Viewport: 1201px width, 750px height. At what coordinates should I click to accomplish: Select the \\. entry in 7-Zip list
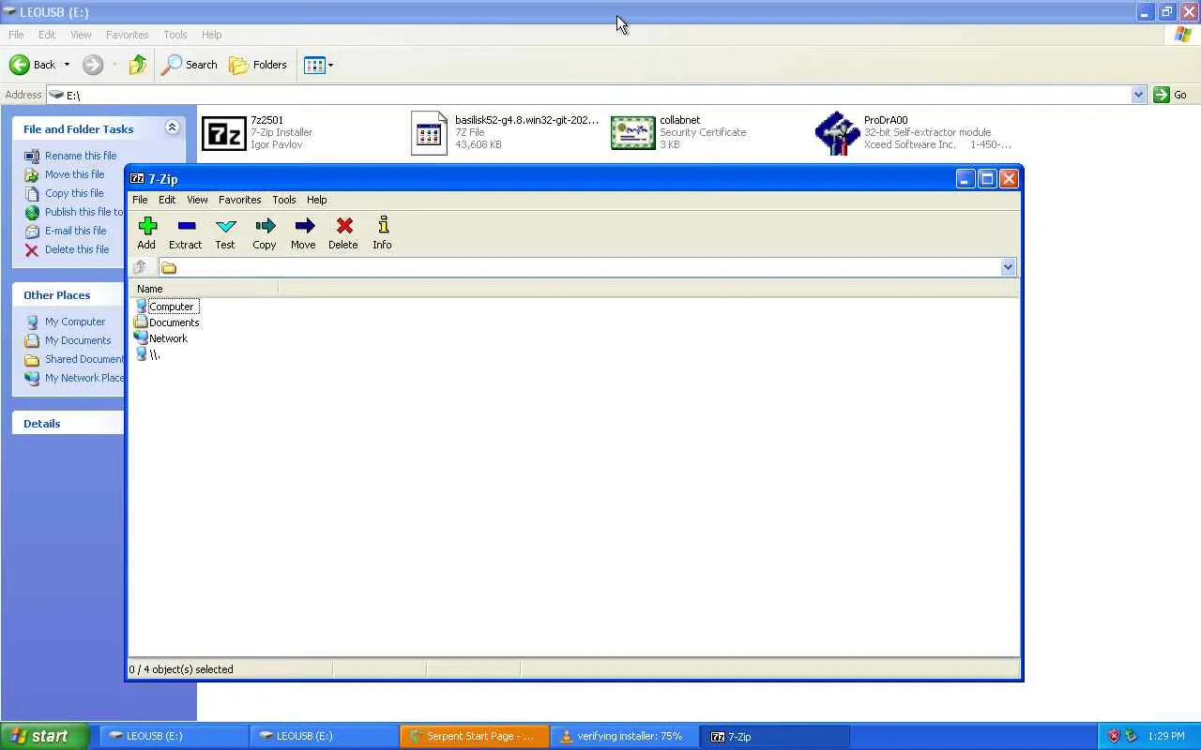coord(148,354)
